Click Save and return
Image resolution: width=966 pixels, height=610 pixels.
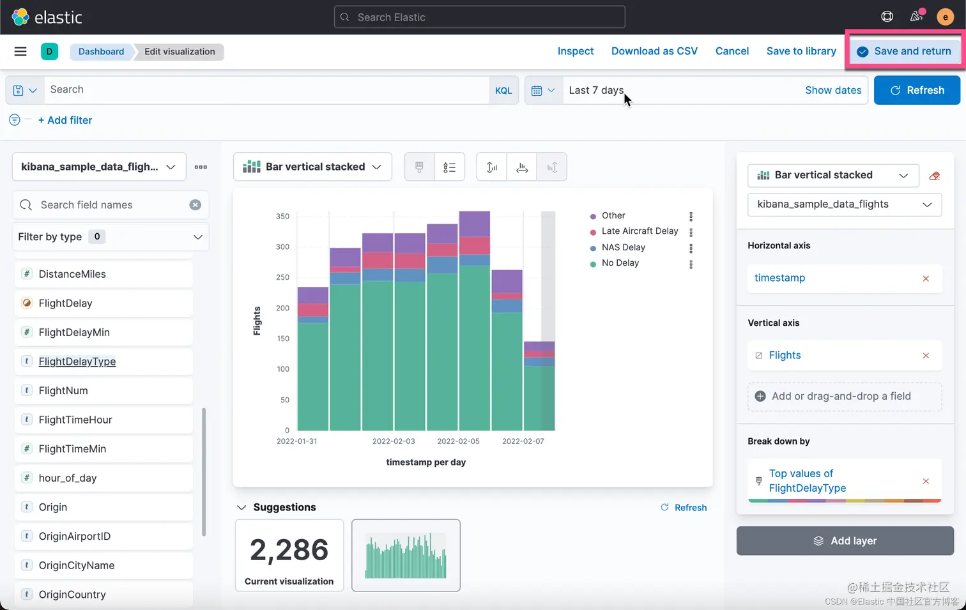(904, 51)
